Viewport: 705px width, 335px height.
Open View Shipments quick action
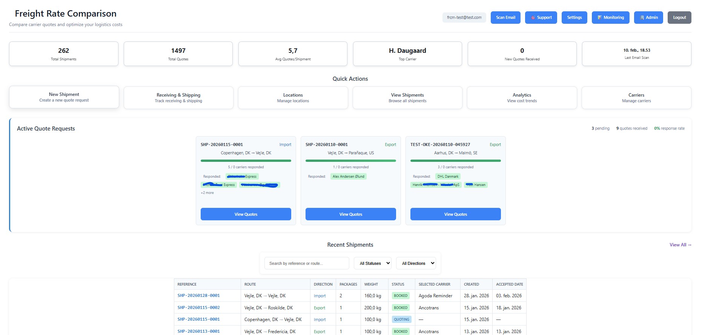pyautogui.click(x=407, y=98)
